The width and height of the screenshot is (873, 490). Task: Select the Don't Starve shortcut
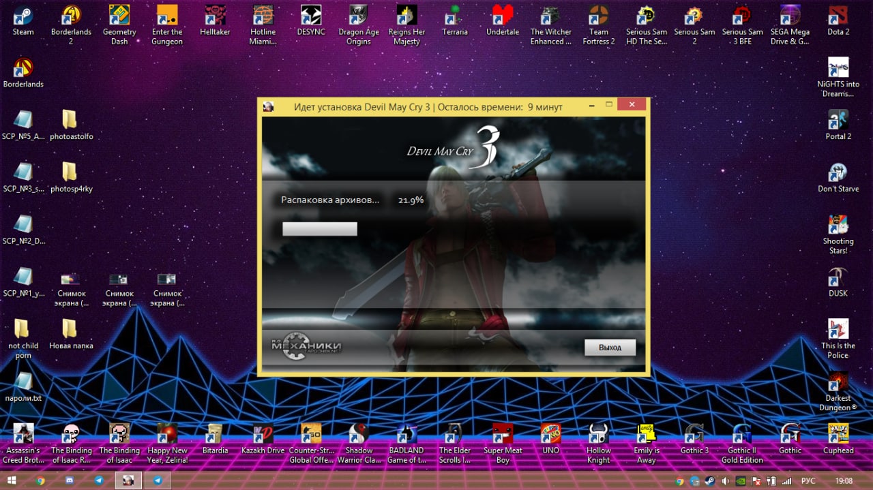[838, 178]
